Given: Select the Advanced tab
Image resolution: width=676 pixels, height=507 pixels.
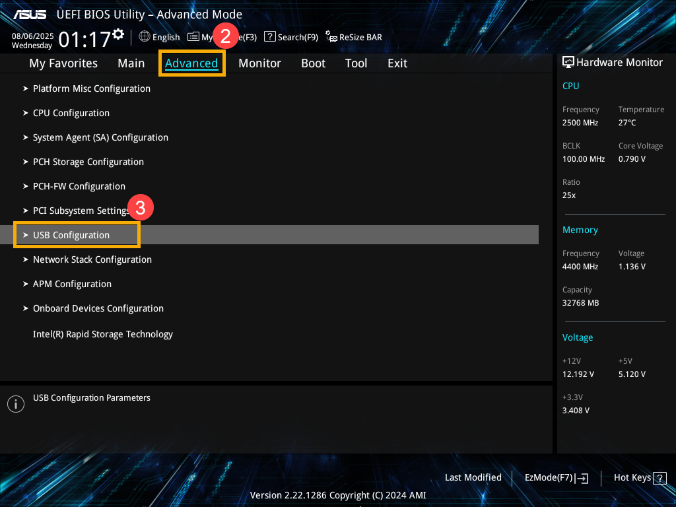Looking at the screenshot, I should (x=191, y=63).
